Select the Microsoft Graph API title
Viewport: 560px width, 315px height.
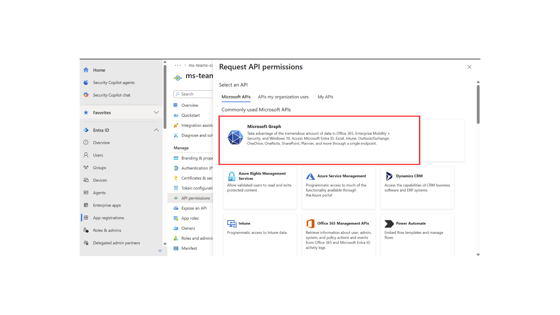pyautogui.click(x=264, y=127)
